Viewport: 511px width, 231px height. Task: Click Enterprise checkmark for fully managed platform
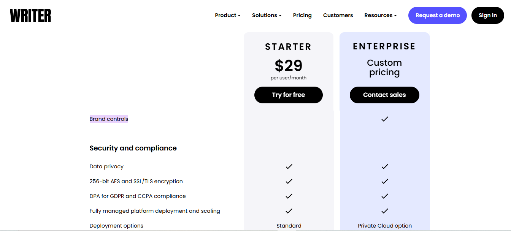[385, 211]
